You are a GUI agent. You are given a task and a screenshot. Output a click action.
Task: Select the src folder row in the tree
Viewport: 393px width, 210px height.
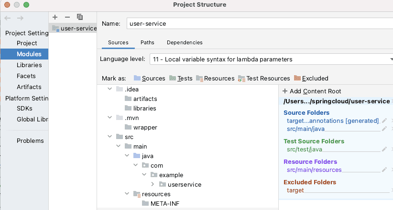coord(125,137)
